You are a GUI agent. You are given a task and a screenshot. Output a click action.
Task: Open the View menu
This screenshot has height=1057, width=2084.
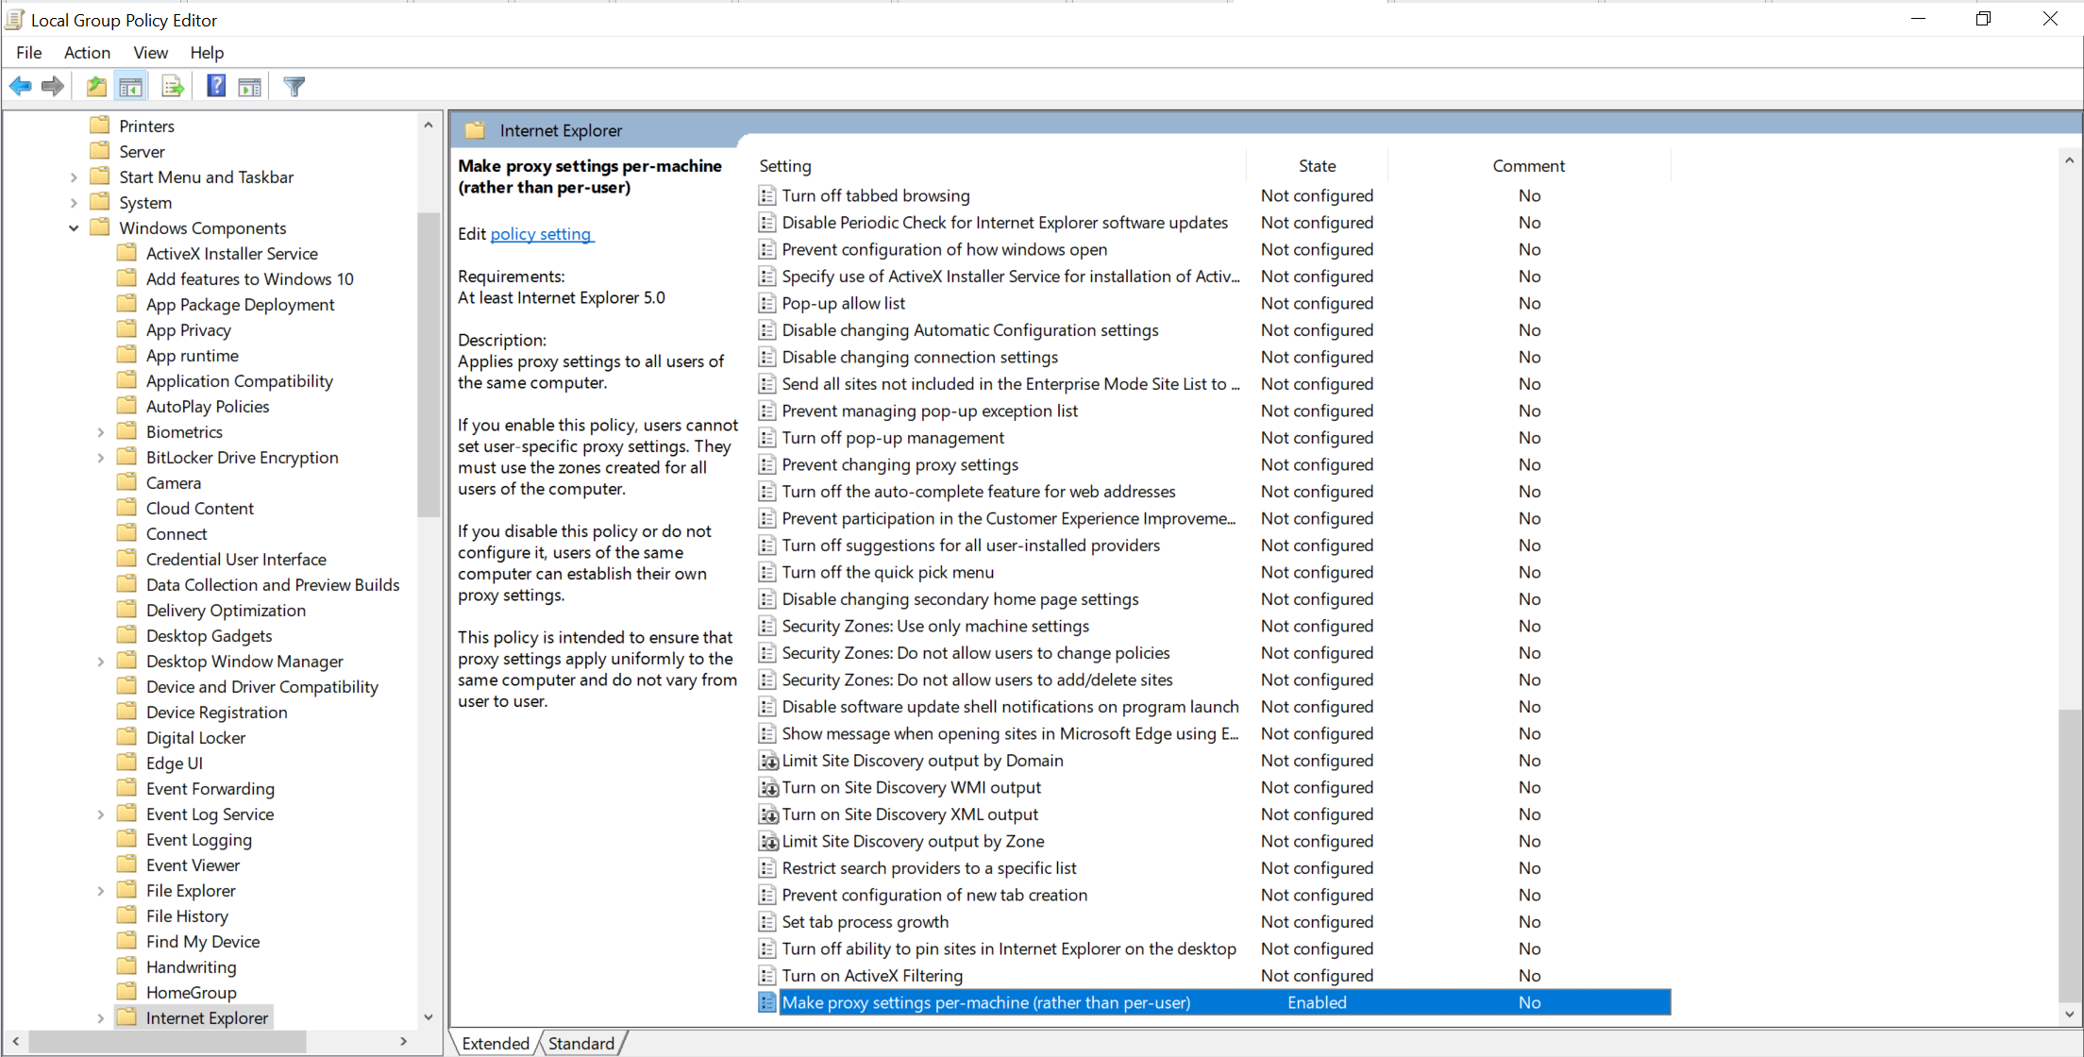[x=150, y=52]
